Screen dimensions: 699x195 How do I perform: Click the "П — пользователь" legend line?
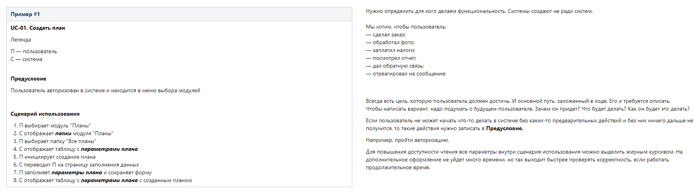(34, 51)
